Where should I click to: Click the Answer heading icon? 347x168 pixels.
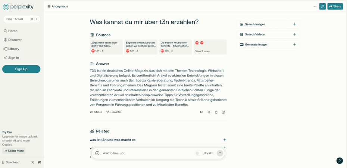(92, 64)
